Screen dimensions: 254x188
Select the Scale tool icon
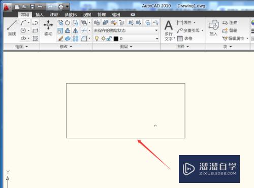pos(60,30)
